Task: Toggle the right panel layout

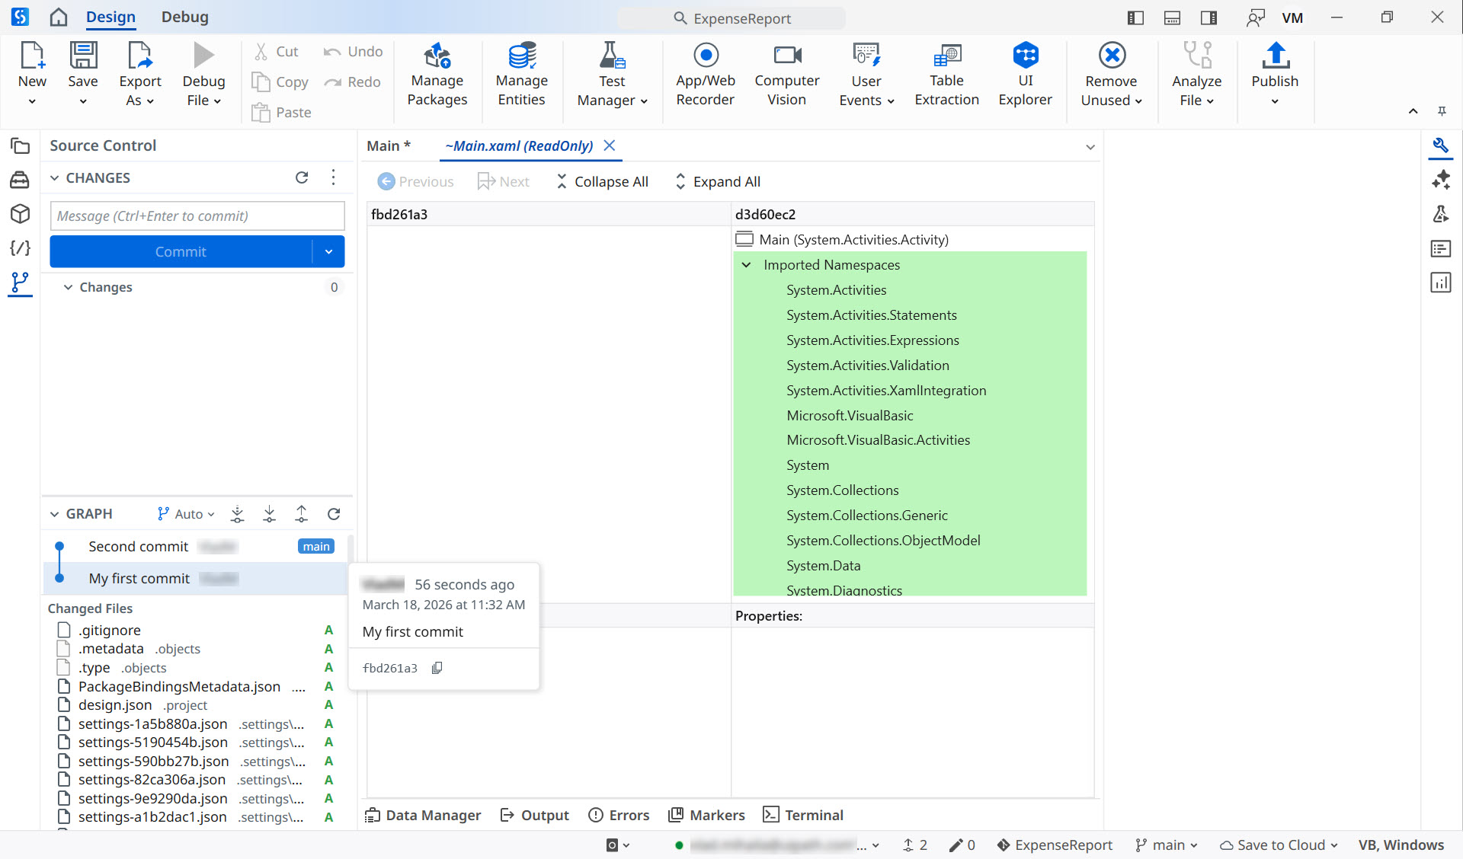Action: point(1208,18)
